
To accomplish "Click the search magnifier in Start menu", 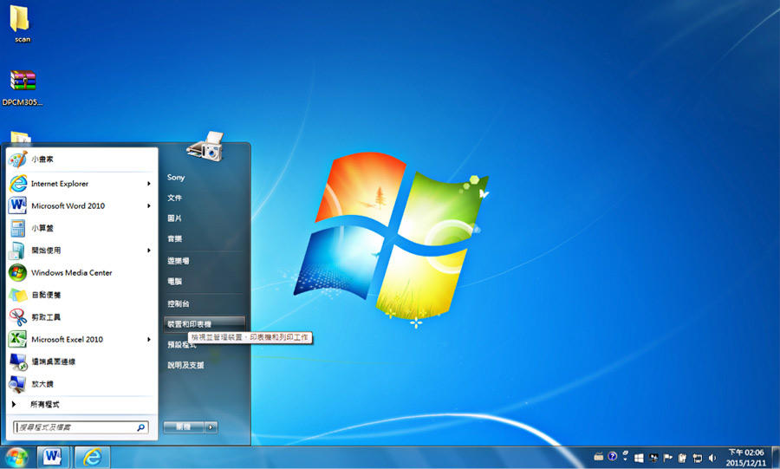I will [x=140, y=427].
